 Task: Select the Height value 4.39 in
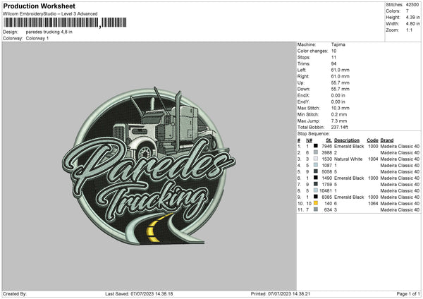pos(412,17)
